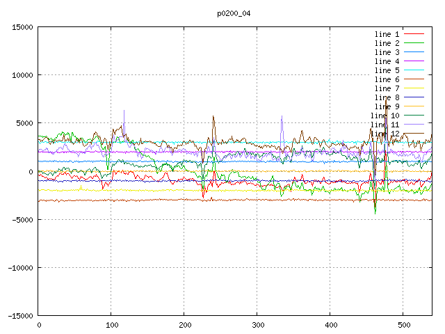Screen dimensions: 445x334
Task: Select the 'line 3' legend label
Action: (387, 52)
